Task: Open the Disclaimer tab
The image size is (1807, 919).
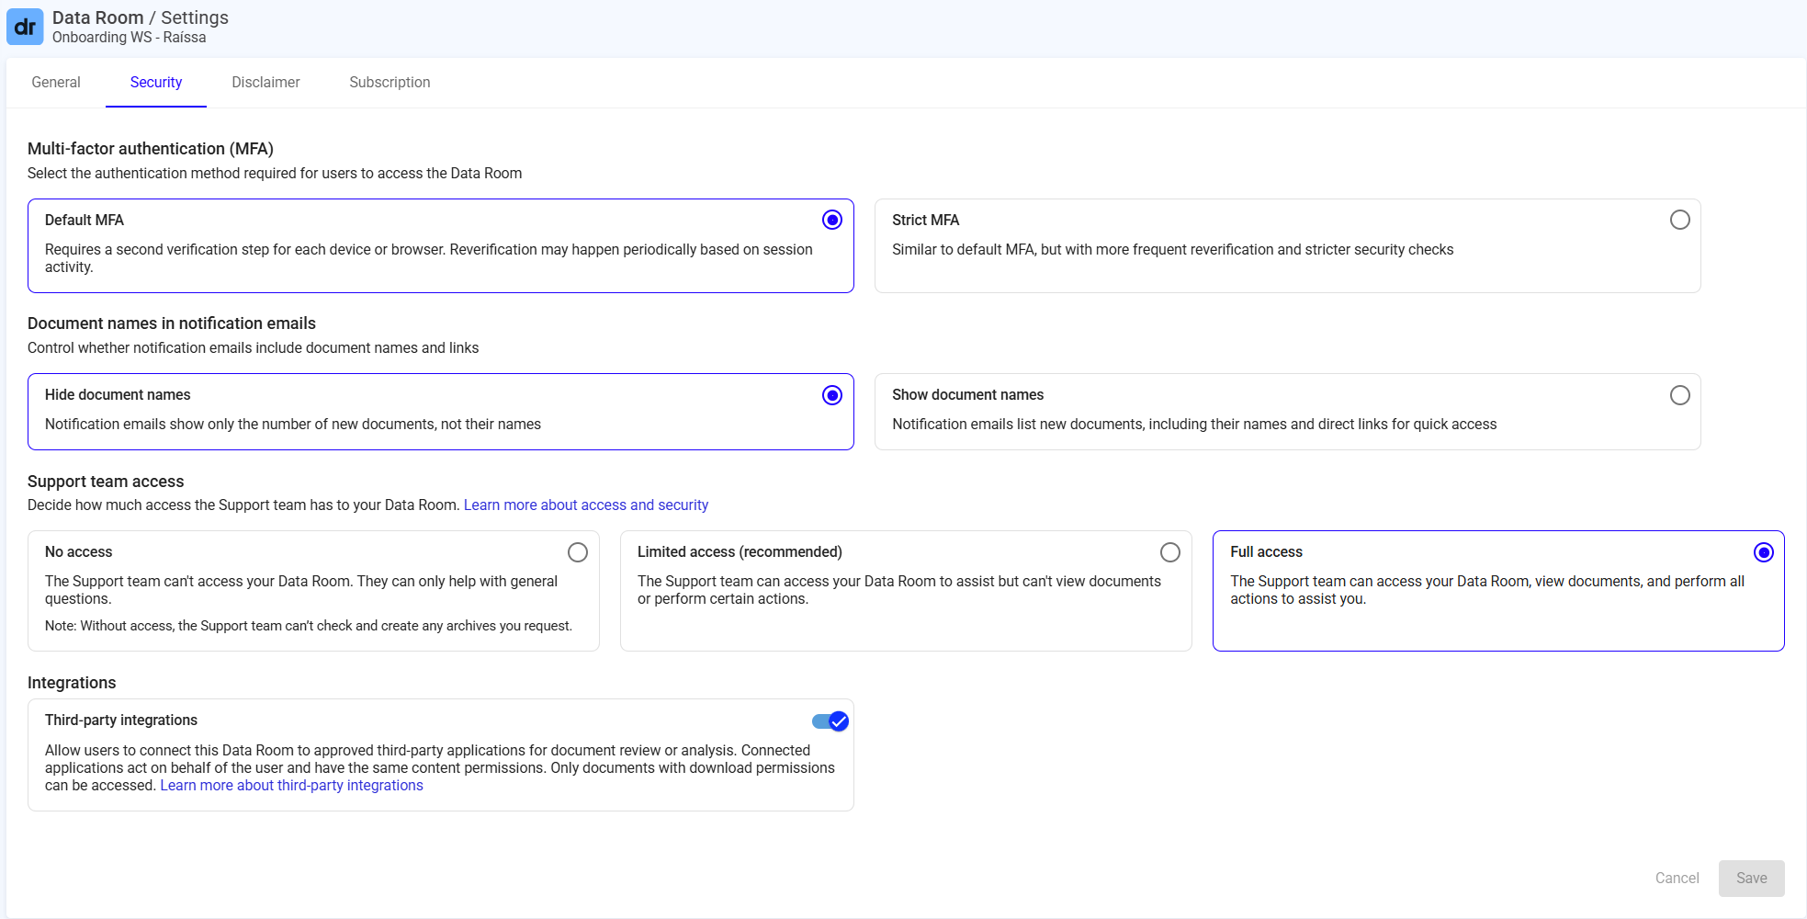Action: point(265,83)
